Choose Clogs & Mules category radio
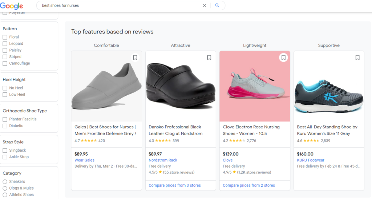The image size is (372, 199). click(x=5, y=188)
